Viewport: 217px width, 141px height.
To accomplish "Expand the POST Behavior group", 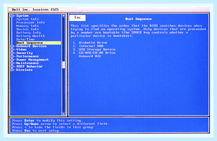I will (12, 66).
